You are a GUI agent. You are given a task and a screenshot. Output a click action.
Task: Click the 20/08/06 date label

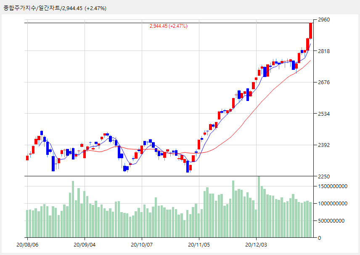(27, 244)
